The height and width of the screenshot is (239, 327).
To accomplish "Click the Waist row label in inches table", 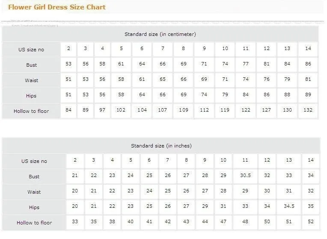I will pyautogui.click(x=34, y=192).
